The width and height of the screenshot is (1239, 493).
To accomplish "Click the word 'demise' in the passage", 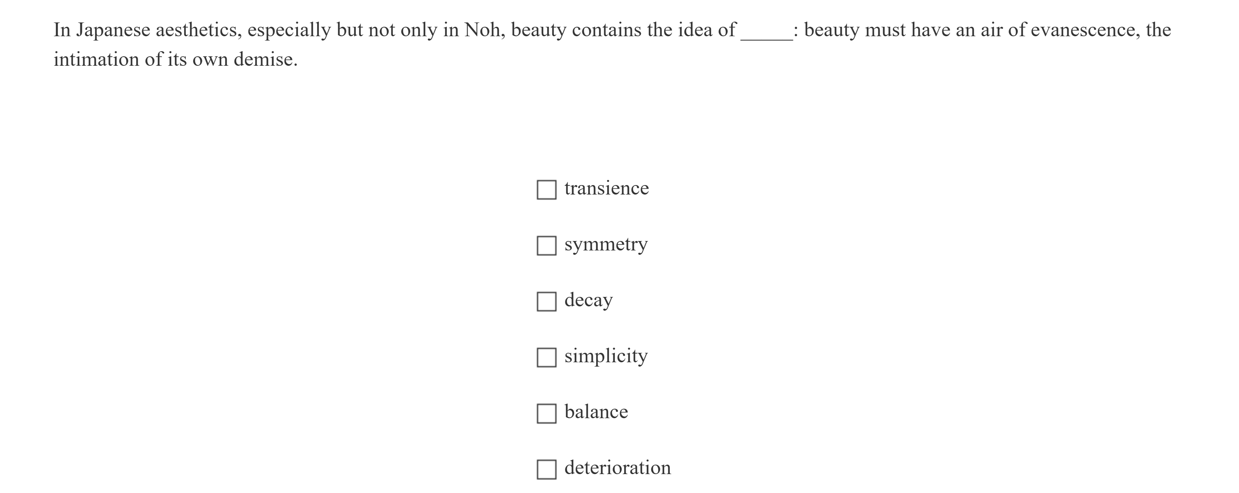I will pyautogui.click(x=263, y=60).
